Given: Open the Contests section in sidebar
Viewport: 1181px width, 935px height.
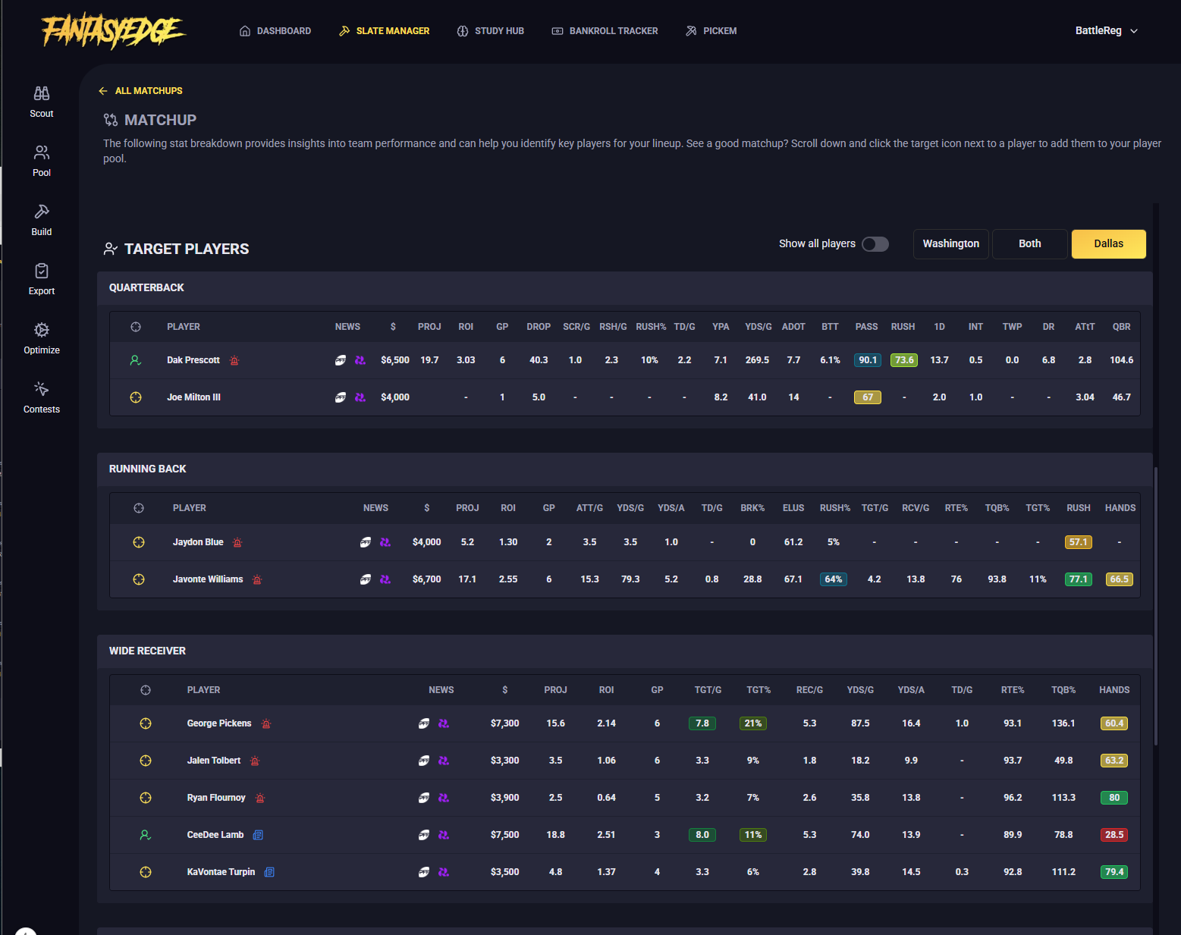Looking at the screenshot, I should click(42, 397).
